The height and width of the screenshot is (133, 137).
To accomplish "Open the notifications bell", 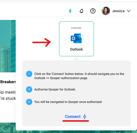I will (82, 11).
